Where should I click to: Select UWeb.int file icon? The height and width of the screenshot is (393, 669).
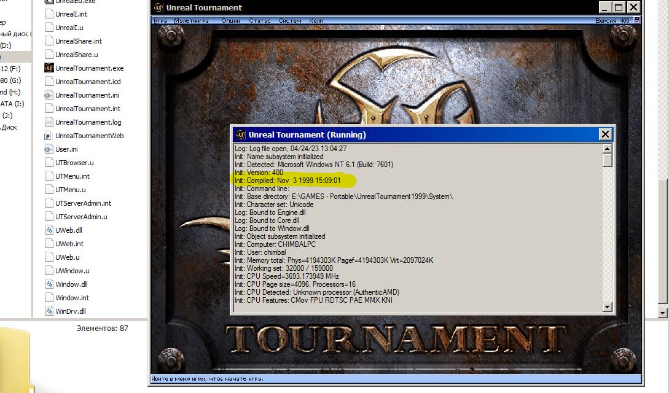(x=49, y=244)
